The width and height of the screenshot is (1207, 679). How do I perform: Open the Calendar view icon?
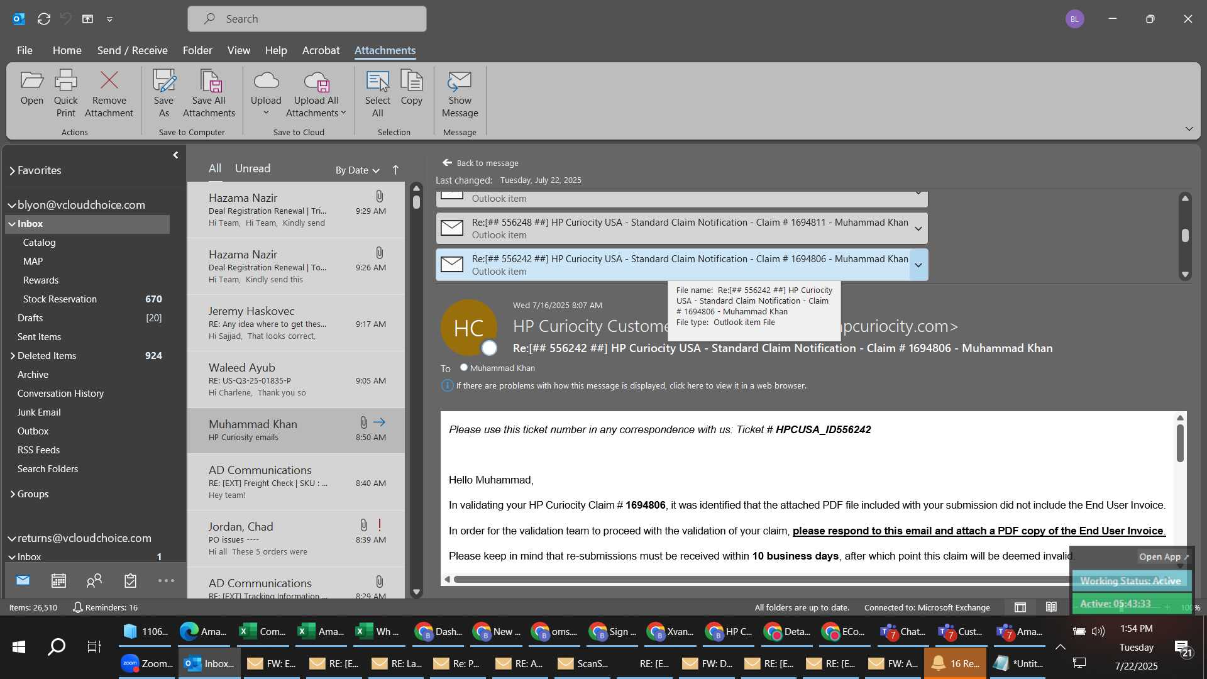tap(58, 580)
